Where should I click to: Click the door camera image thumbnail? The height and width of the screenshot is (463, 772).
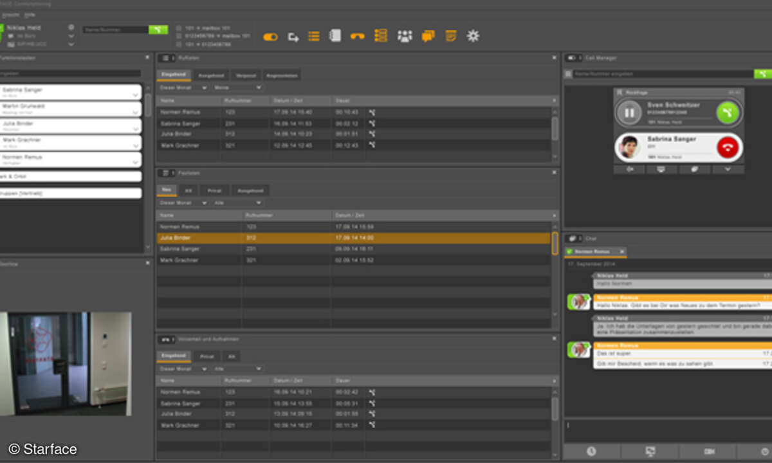coord(66,363)
